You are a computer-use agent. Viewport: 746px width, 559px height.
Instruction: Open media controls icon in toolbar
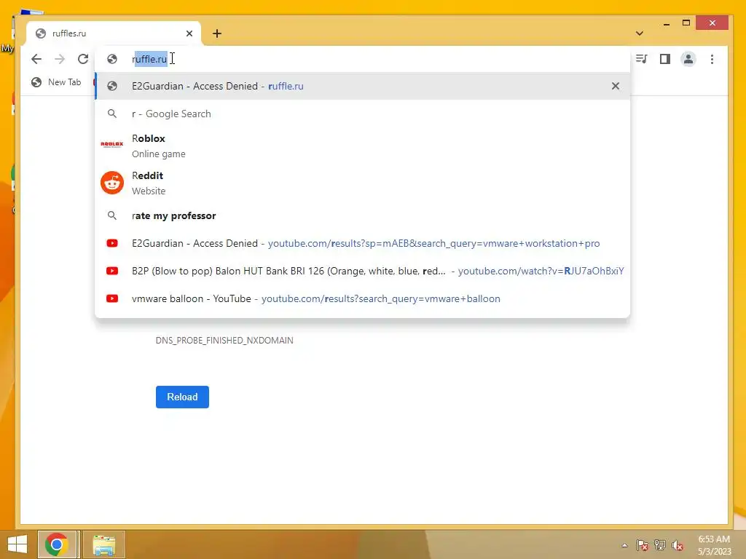tap(641, 59)
